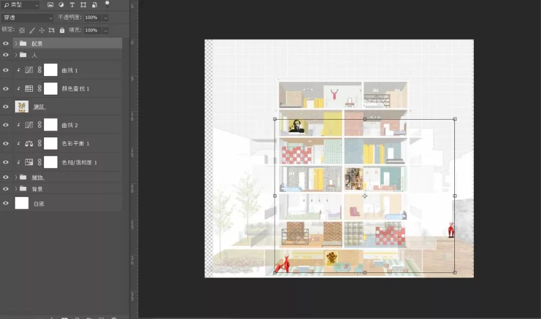Viewport: 541px width, 319px height.
Task: Hide the 白底 layer
Action: coord(6,203)
